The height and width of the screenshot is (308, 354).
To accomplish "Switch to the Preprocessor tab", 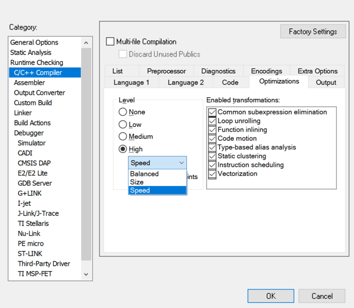I will coord(166,71).
